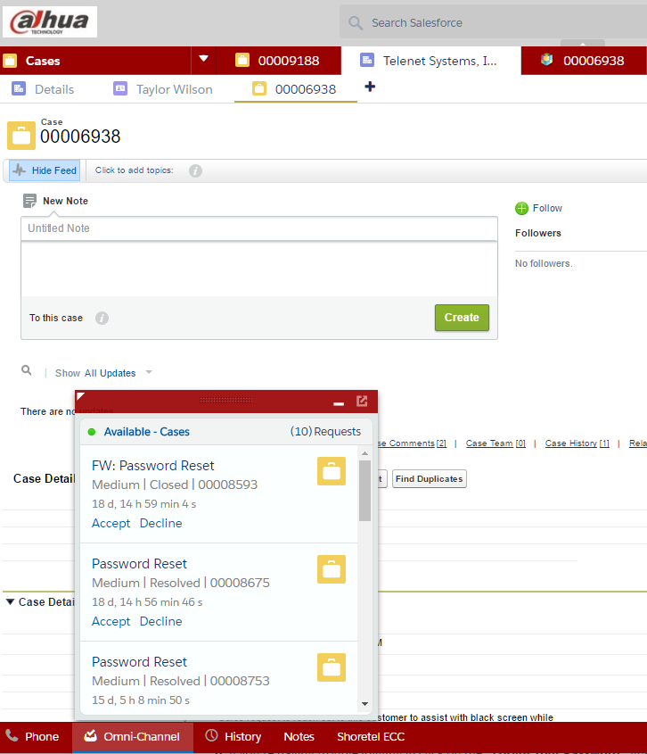The image size is (647, 754).
Task: Open the Shoretel ECC footer item
Action: click(371, 737)
